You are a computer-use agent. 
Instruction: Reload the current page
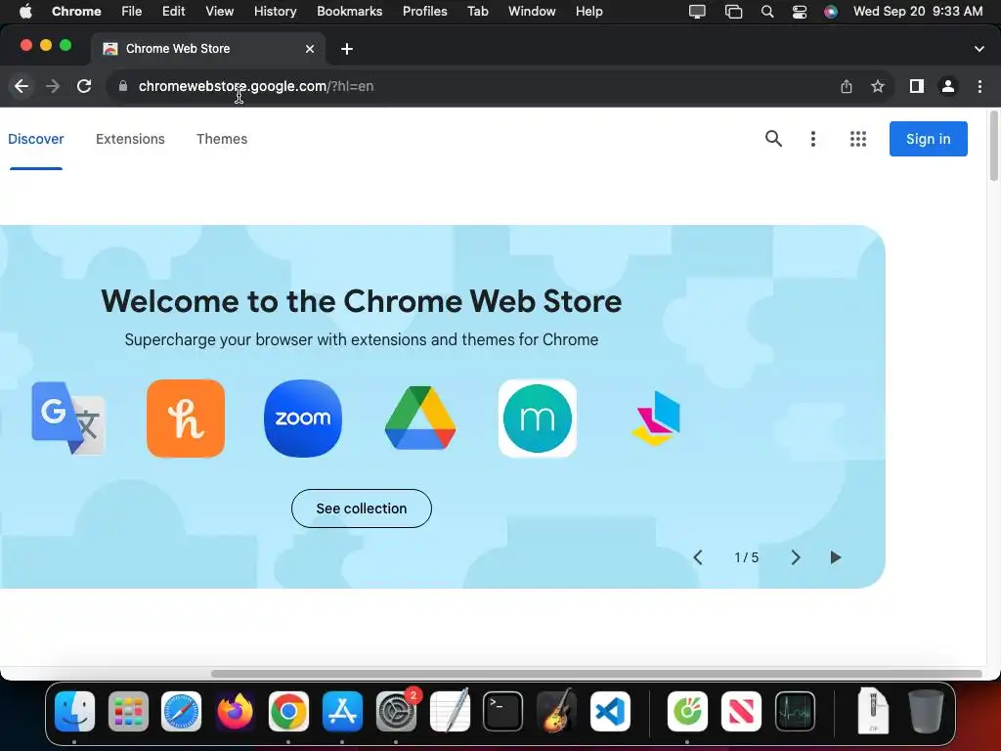[84, 86]
